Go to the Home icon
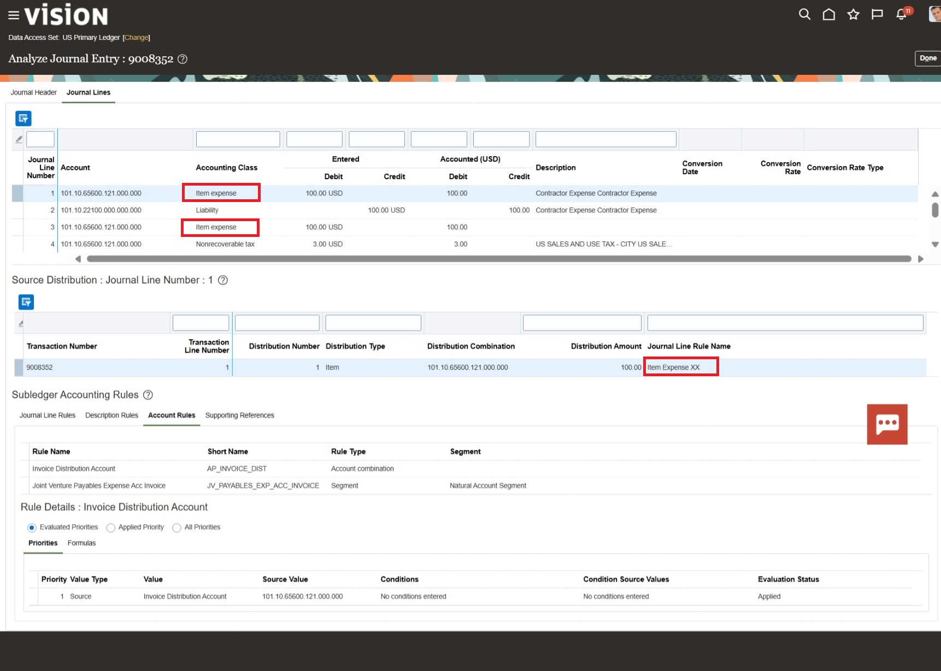 (828, 14)
